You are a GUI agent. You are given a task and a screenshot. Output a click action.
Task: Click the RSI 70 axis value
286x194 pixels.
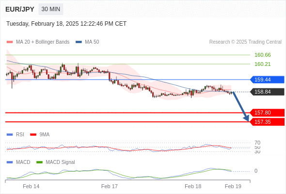pyautogui.click(x=257, y=143)
